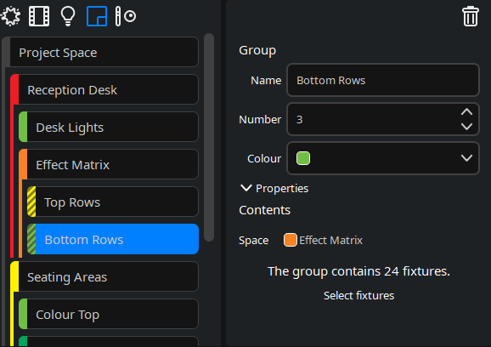
Task: Click the orange Effect Matrix space swatch
Action: coord(291,240)
